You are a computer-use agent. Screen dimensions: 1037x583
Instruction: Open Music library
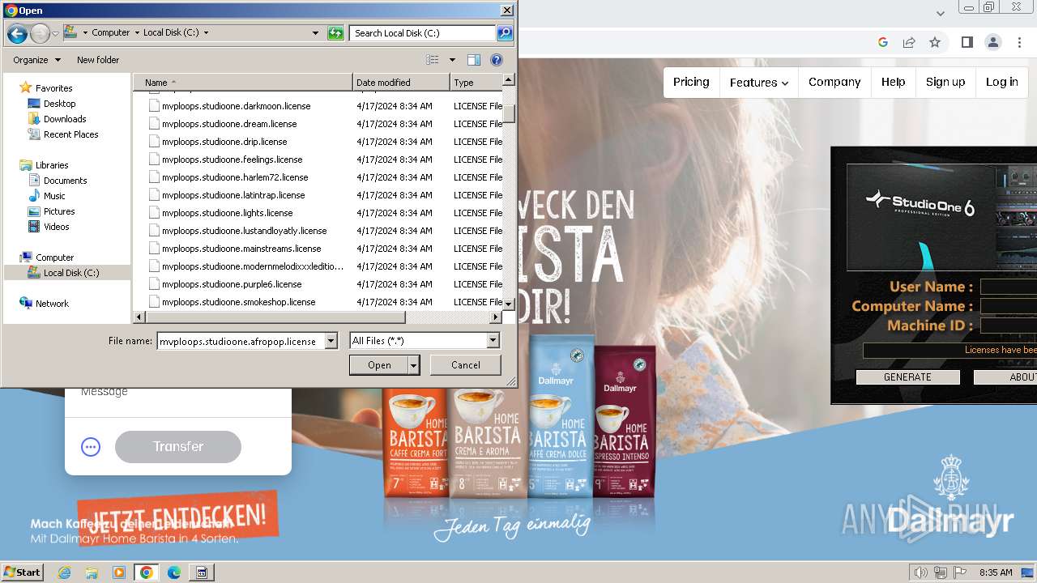click(54, 196)
